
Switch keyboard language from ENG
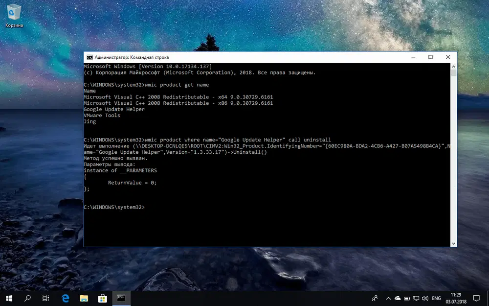click(x=437, y=298)
